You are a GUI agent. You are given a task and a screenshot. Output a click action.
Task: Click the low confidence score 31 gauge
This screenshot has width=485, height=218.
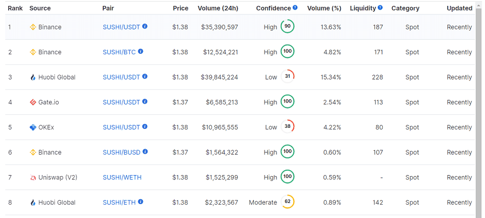pyautogui.click(x=287, y=77)
